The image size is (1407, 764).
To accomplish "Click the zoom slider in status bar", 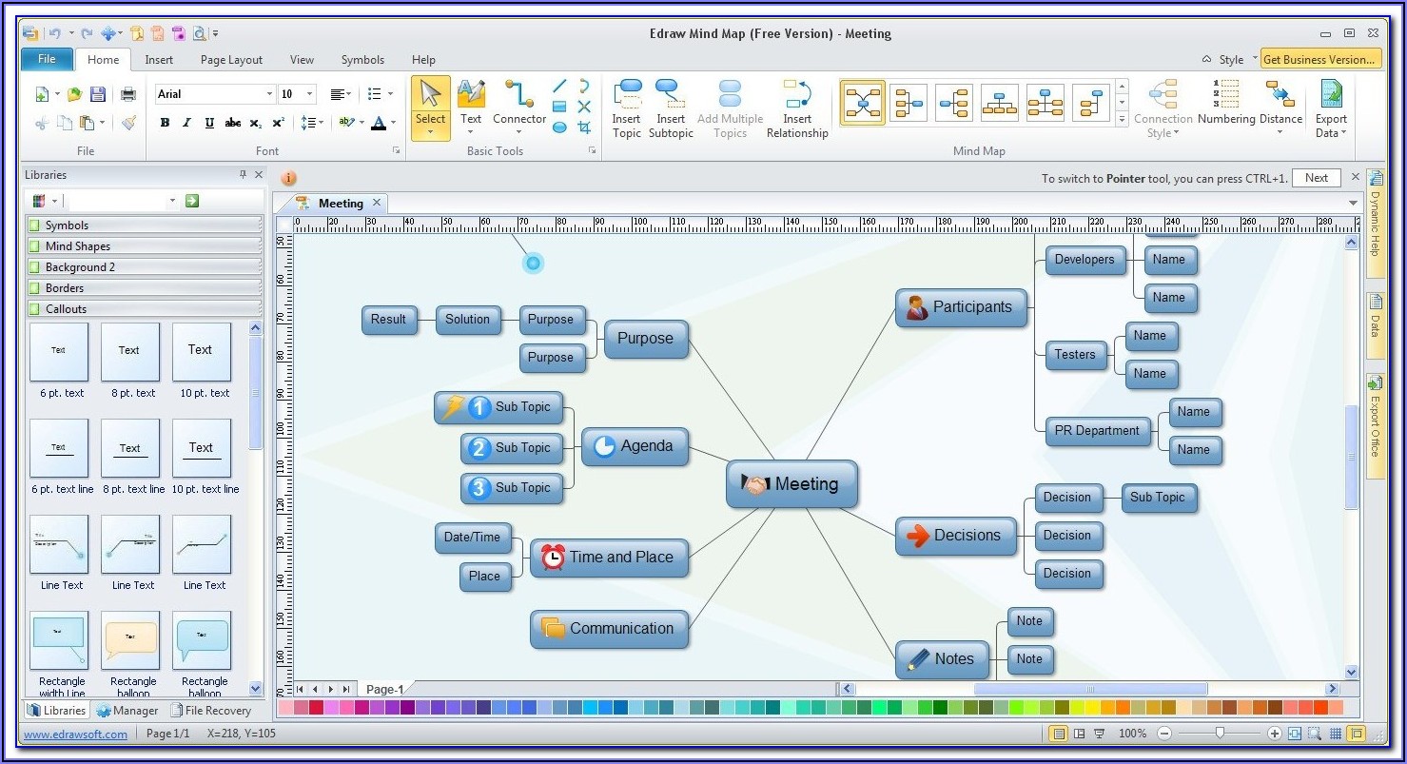I will 1220,734.
